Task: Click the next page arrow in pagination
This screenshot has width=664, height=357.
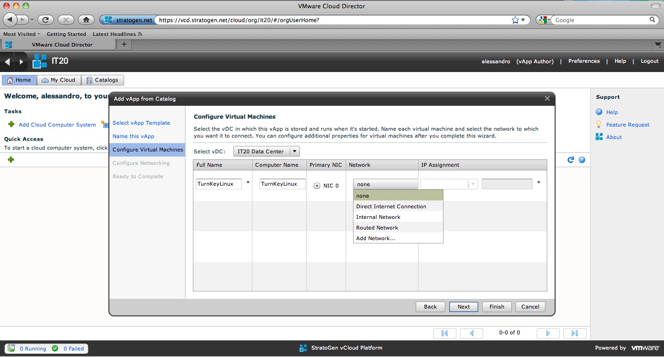Action: pos(548,333)
